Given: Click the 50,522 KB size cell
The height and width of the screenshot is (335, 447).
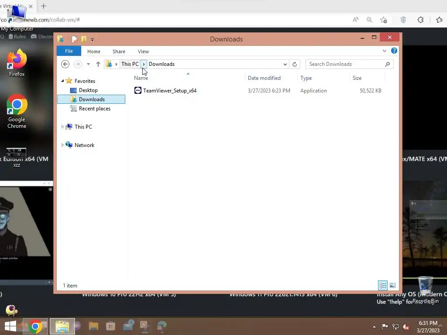Looking at the screenshot, I should (x=370, y=91).
